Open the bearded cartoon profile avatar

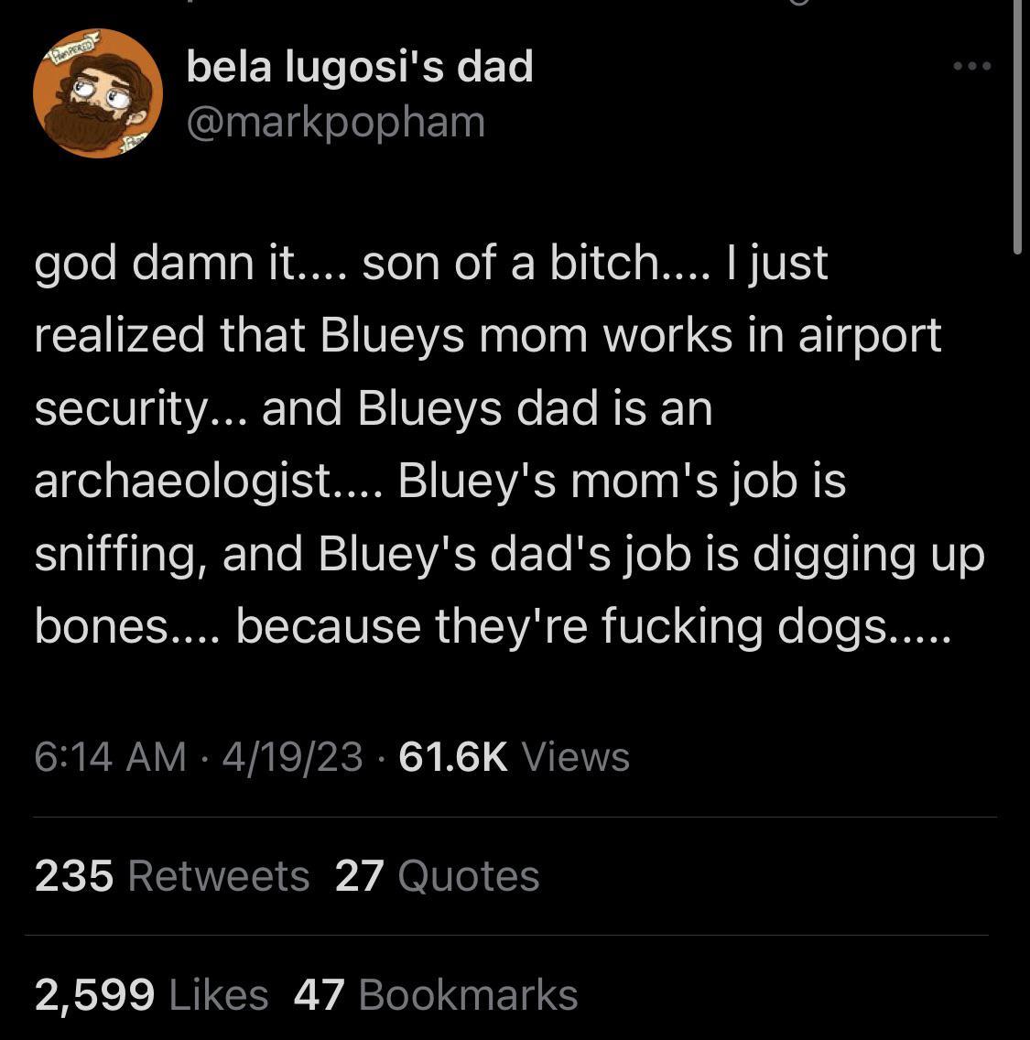point(97,93)
